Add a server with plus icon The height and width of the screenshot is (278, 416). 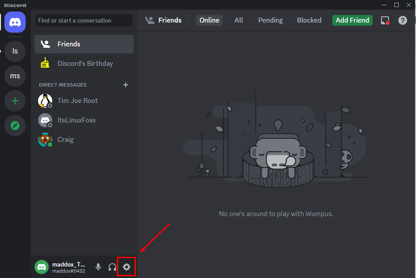tap(15, 101)
